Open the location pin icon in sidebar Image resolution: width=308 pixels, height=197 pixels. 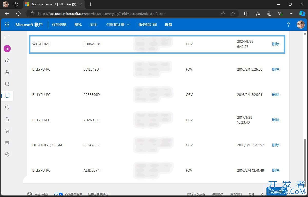click(x=7, y=155)
